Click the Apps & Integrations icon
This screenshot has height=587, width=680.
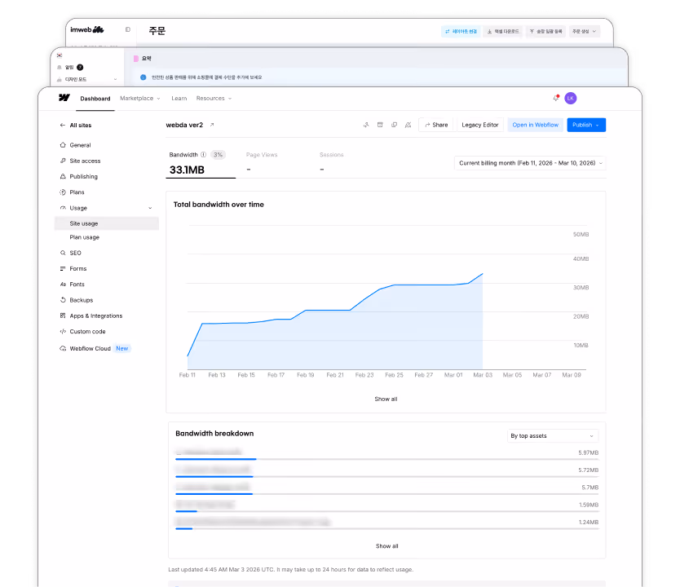click(63, 316)
